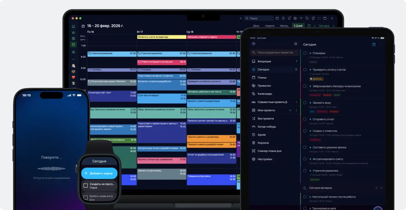406x210 pixels.
Task: Click the calendar icon in tablet header
Action: click(374, 44)
